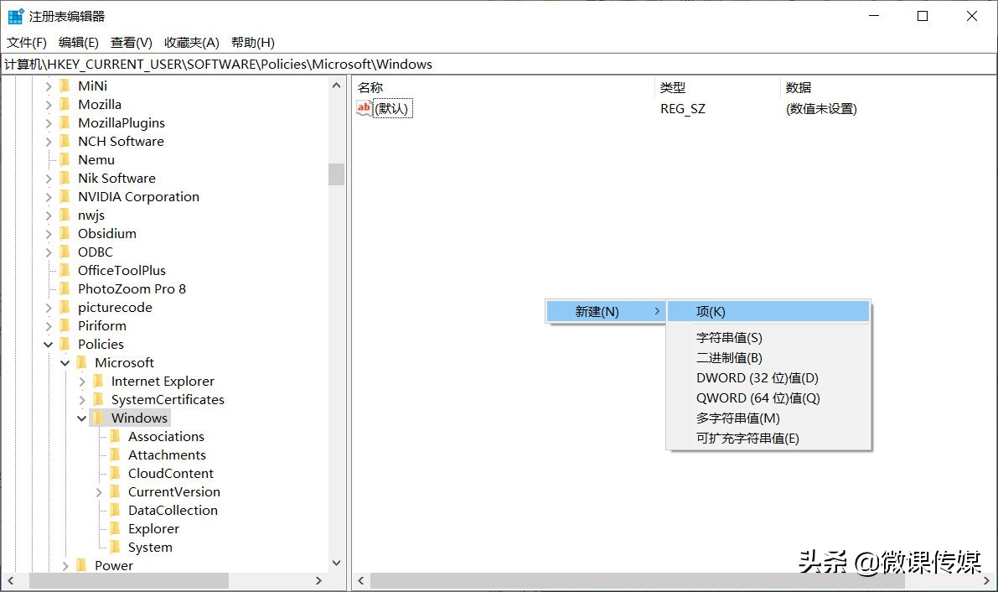Viewport: 998px width, 592px height.
Task: Click the CloudContent folder icon
Action: point(116,473)
